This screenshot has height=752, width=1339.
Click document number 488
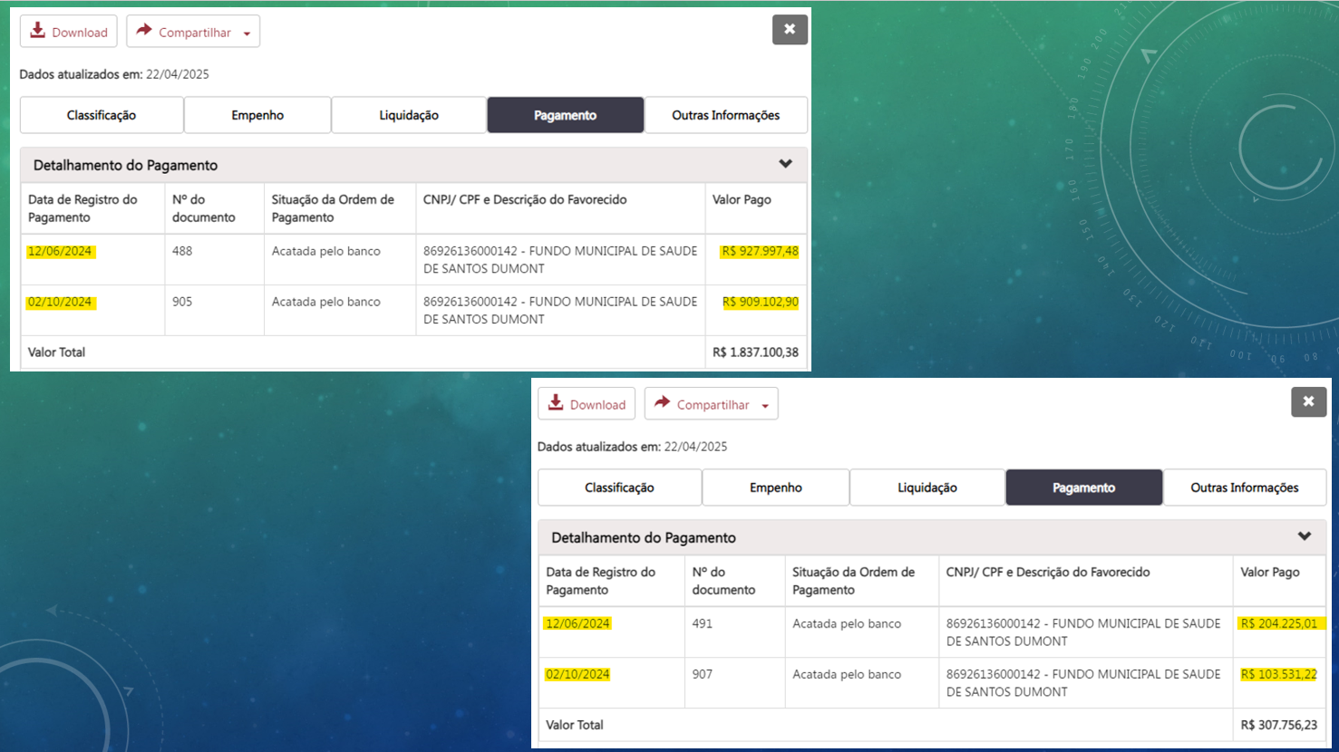click(x=182, y=251)
